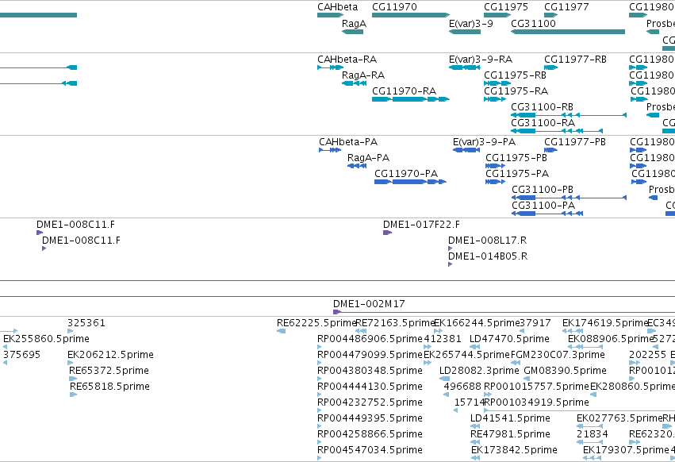Open EST RP004380348.5prime label

point(370,371)
